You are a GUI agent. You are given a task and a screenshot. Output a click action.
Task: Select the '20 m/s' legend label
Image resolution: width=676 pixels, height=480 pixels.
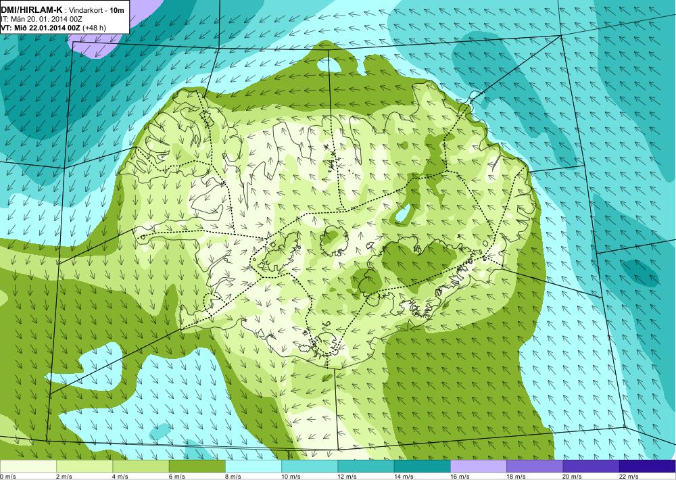(x=573, y=477)
